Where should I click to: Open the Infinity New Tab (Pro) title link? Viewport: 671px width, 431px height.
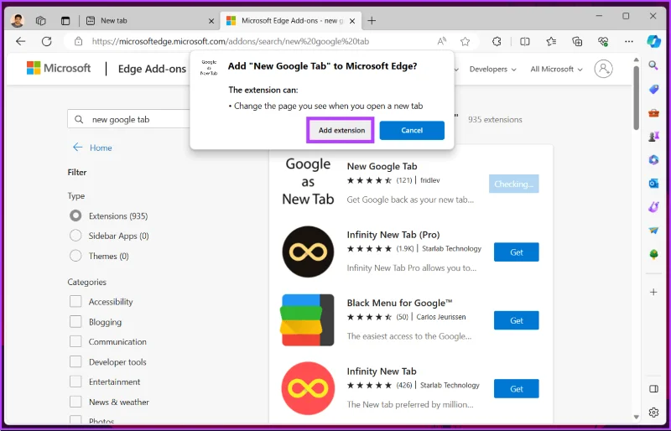(x=393, y=235)
